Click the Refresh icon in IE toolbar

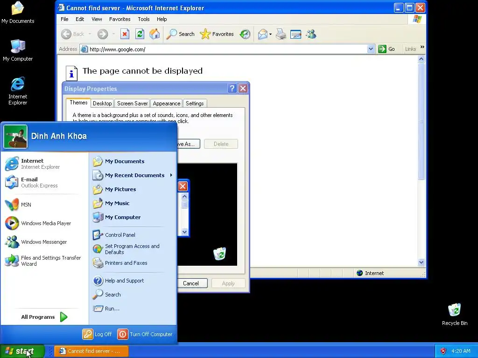[x=140, y=34]
